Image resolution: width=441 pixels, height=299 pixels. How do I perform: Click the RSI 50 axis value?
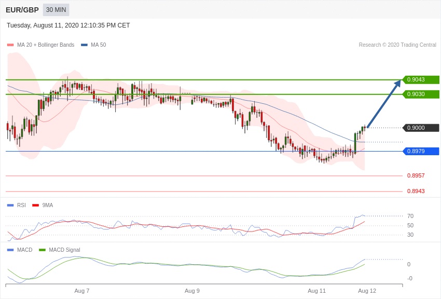[x=410, y=225]
